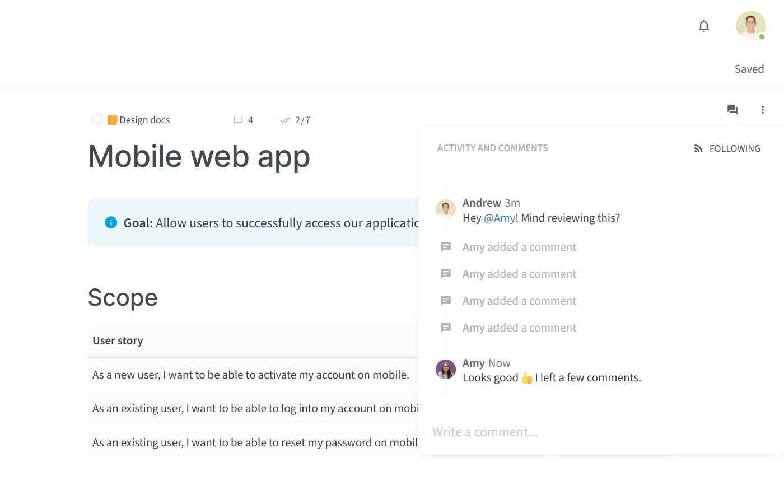
Task: Click the comment icon of the second Amy entry
Action: tap(446, 274)
